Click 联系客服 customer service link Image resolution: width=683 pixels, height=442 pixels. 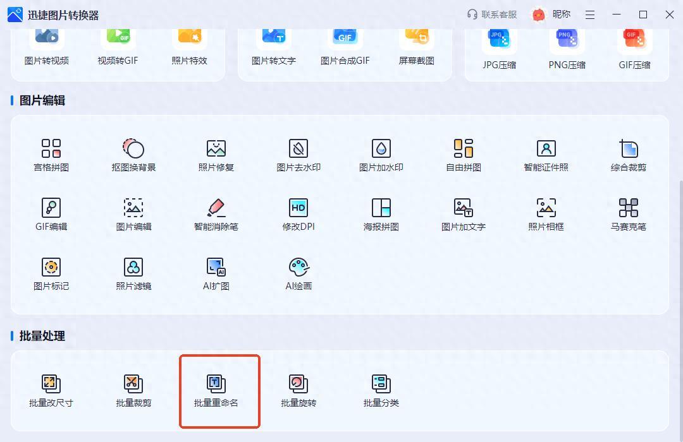click(x=492, y=15)
